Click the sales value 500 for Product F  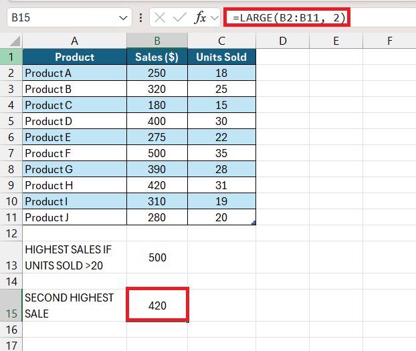click(157, 153)
